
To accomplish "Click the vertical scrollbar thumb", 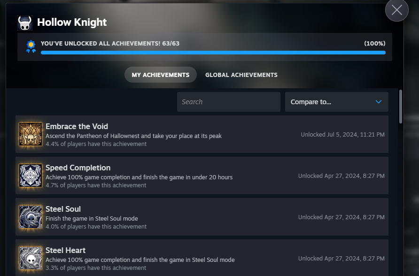I will pos(401,107).
